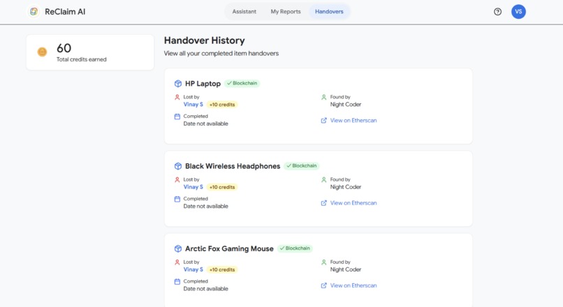Open the VS user avatar menu
The width and height of the screenshot is (563, 307).
click(x=518, y=12)
